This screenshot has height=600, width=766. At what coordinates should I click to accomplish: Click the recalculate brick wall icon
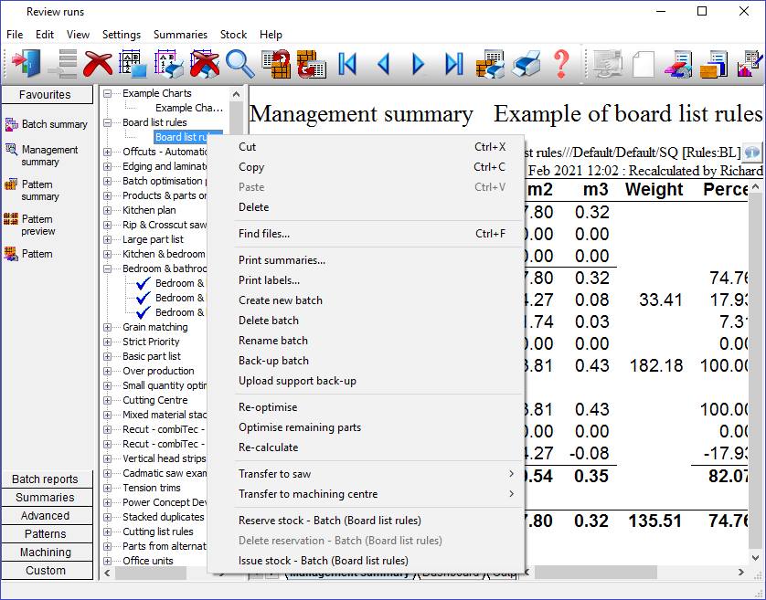click(x=311, y=63)
